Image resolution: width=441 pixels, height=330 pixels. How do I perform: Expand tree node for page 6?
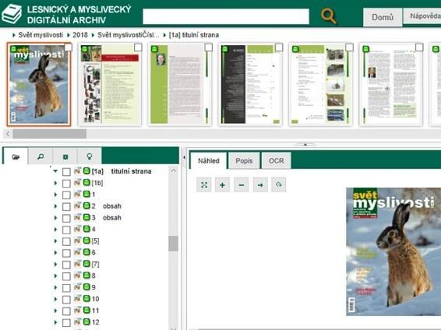55,252
